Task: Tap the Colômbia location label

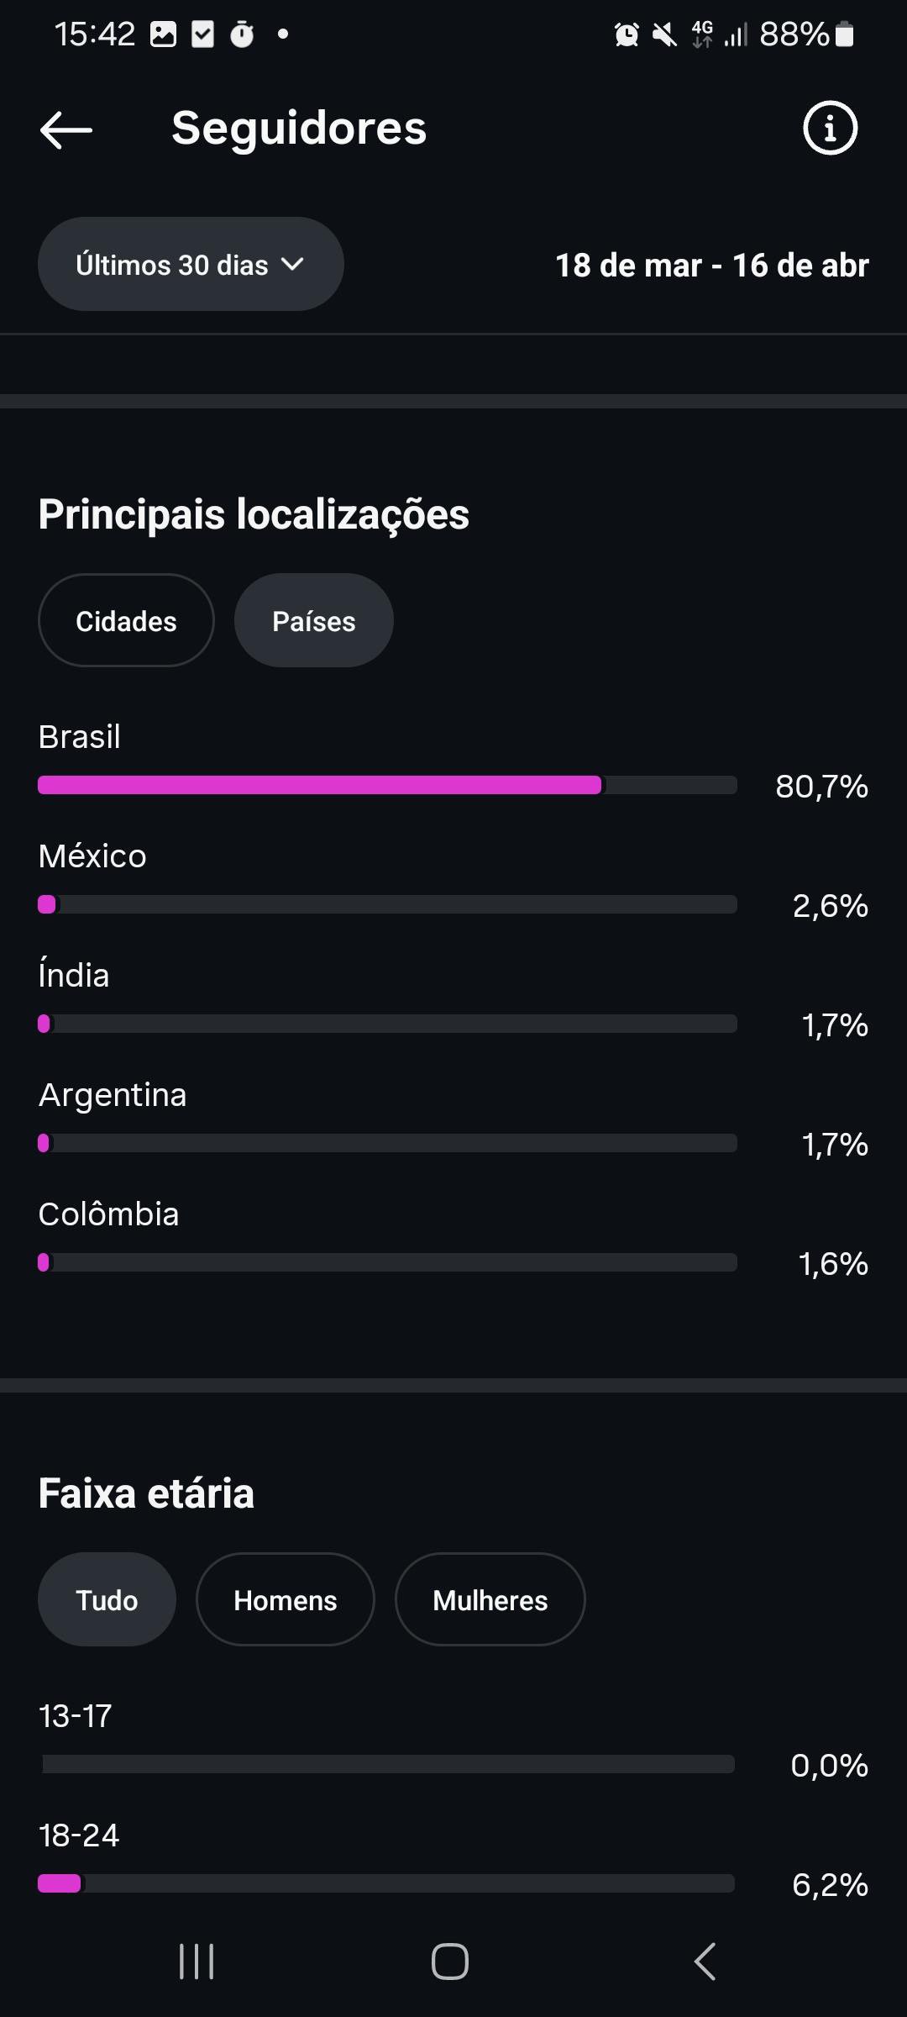Action: coord(109,1214)
